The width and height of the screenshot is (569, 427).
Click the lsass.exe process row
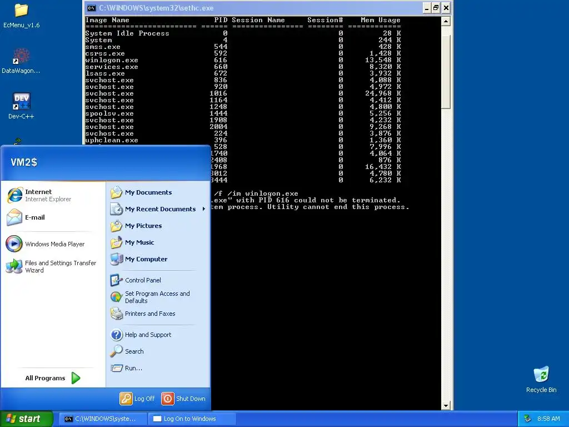click(243, 73)
